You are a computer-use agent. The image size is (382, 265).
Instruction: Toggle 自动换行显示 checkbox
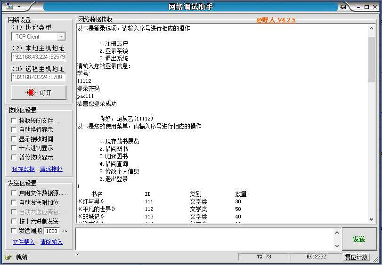(x=14, y=130)
